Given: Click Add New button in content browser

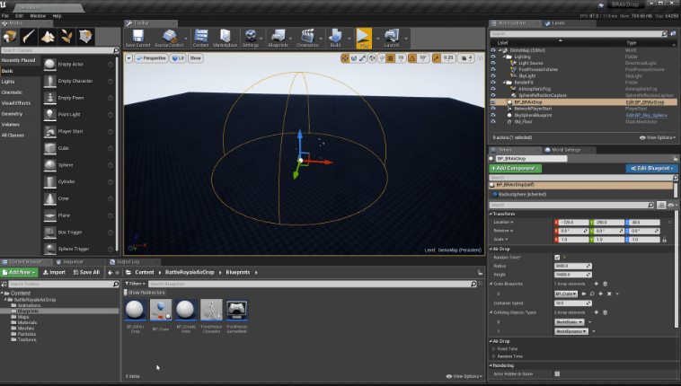Looking at the screenshot, I should (19, 273).
